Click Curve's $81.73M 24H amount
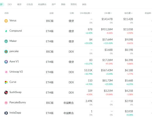 pyautogui.click(x=108, y=80)
